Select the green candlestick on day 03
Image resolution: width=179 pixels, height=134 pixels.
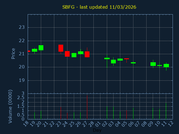[113, 61]
